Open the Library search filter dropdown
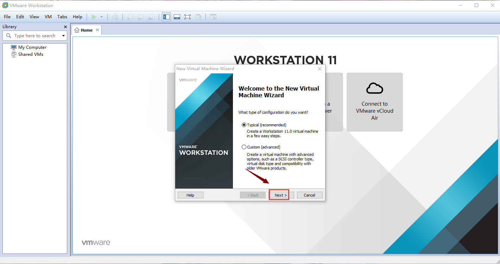 (63, 36)
